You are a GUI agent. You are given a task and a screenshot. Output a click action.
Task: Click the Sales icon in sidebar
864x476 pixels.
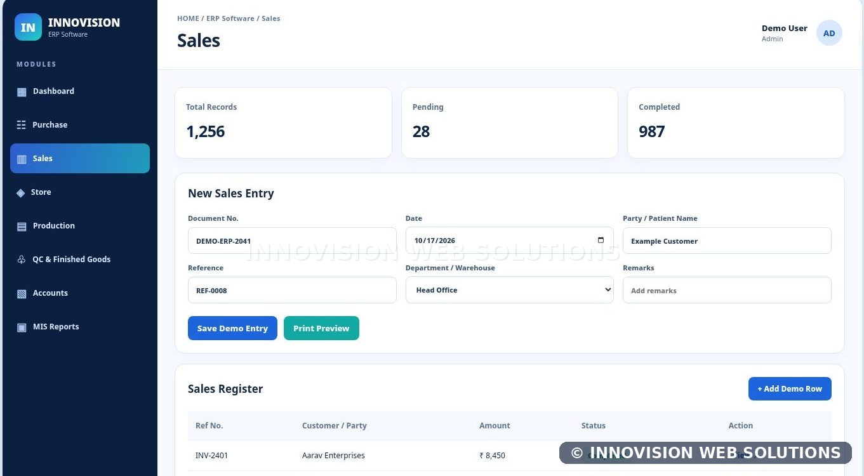22,159
